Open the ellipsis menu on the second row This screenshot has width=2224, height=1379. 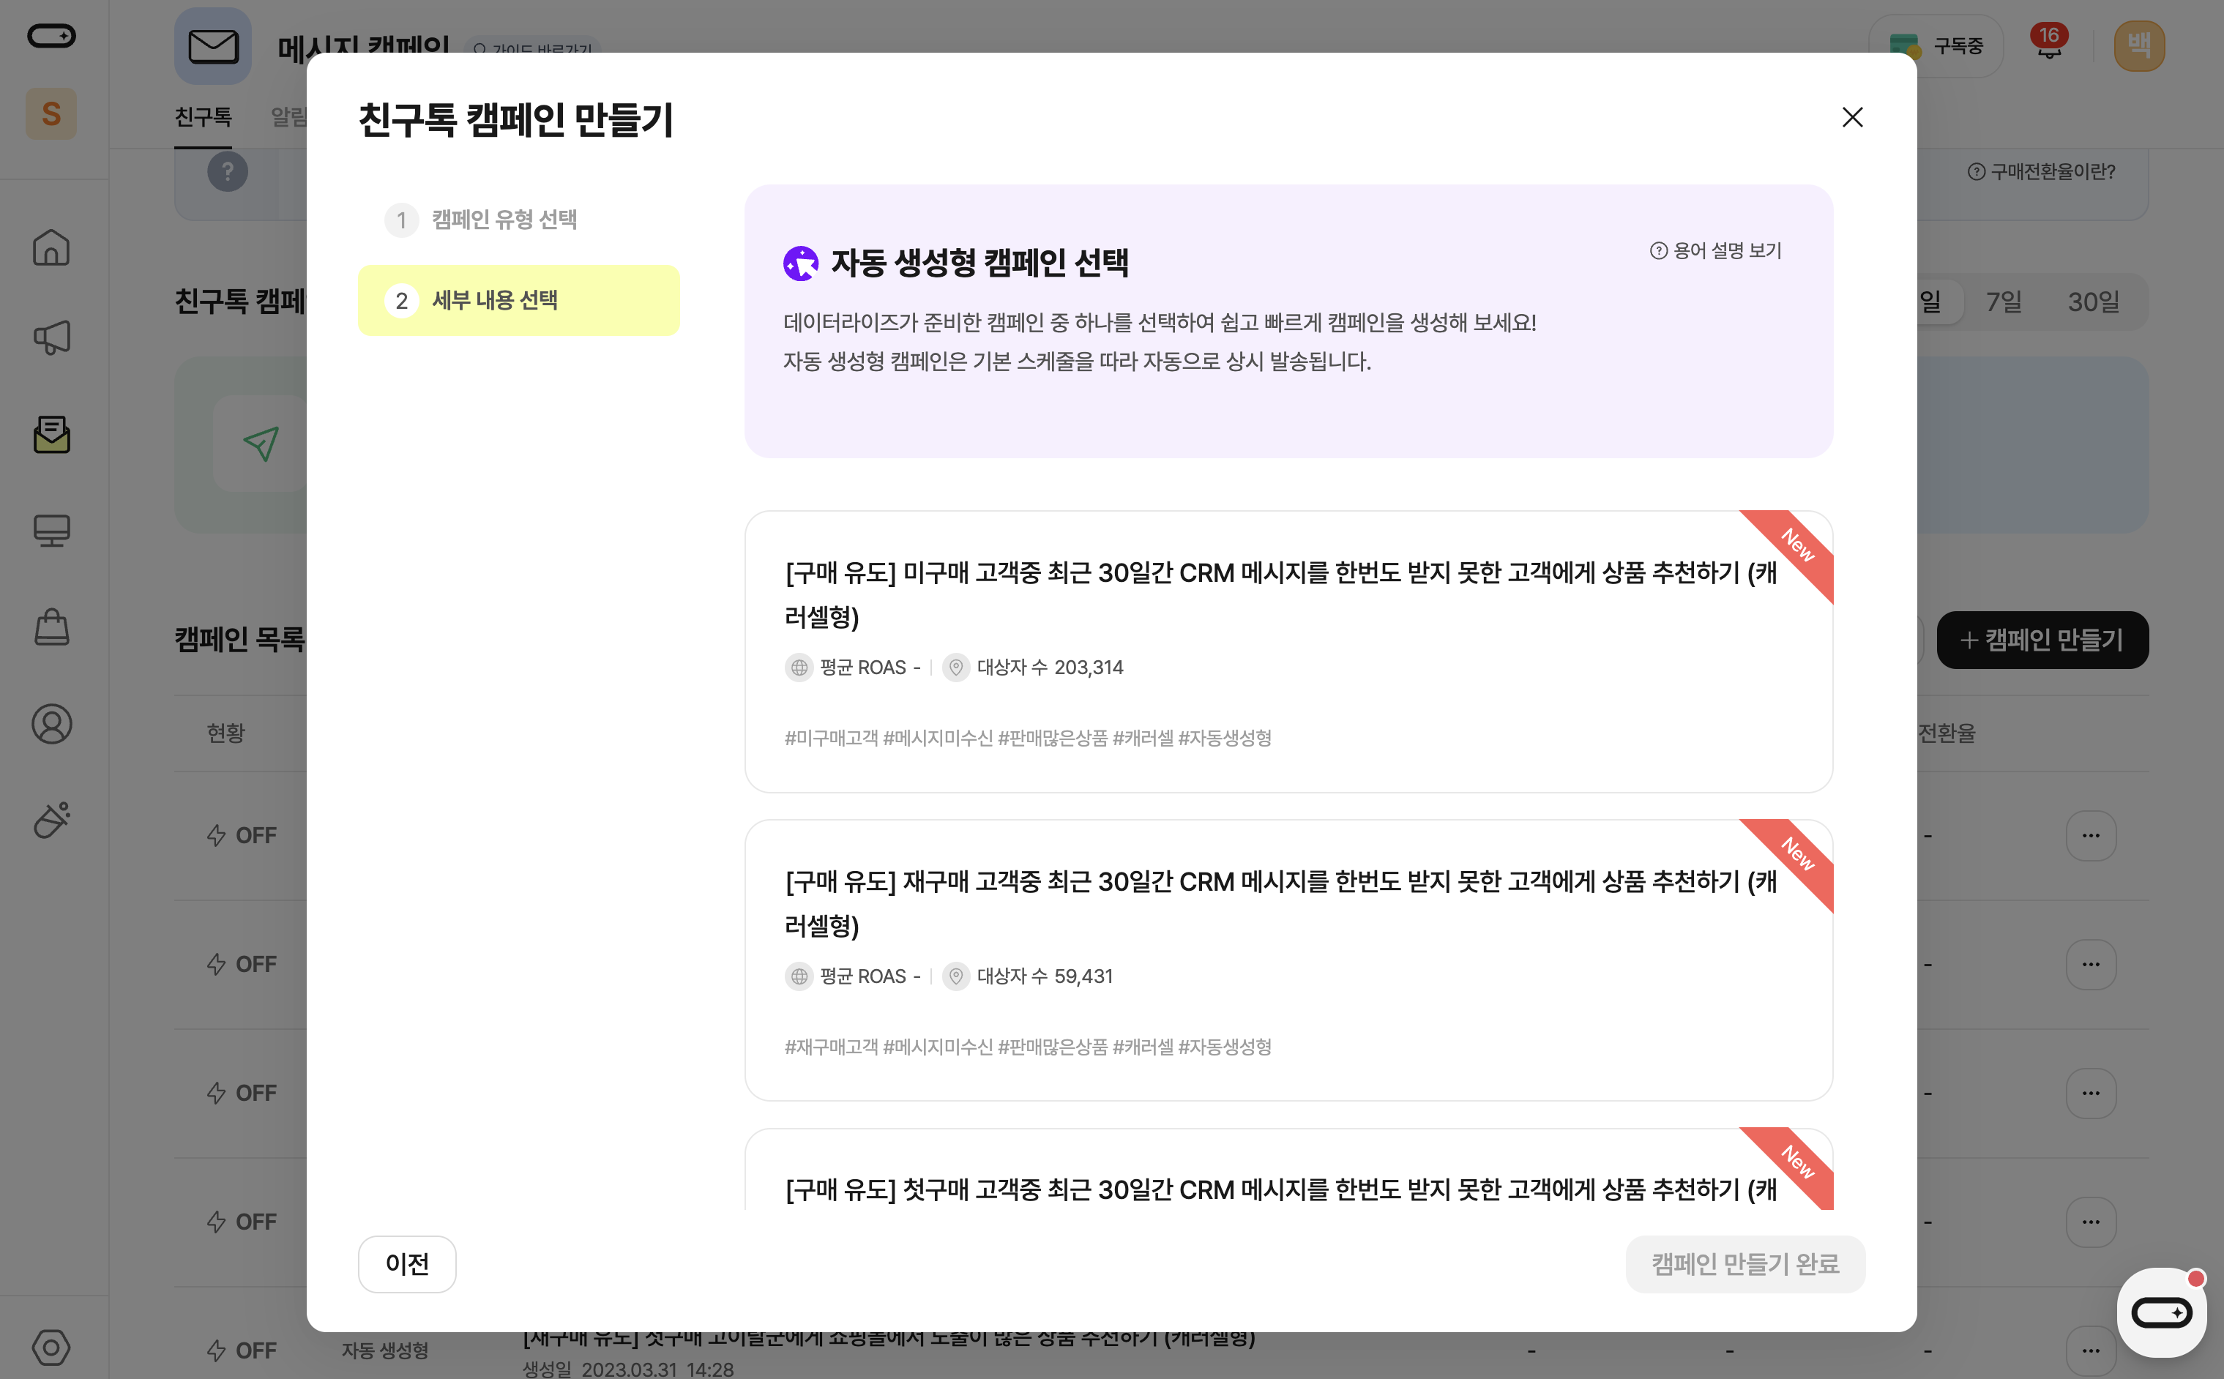[x=2091, y=964]
